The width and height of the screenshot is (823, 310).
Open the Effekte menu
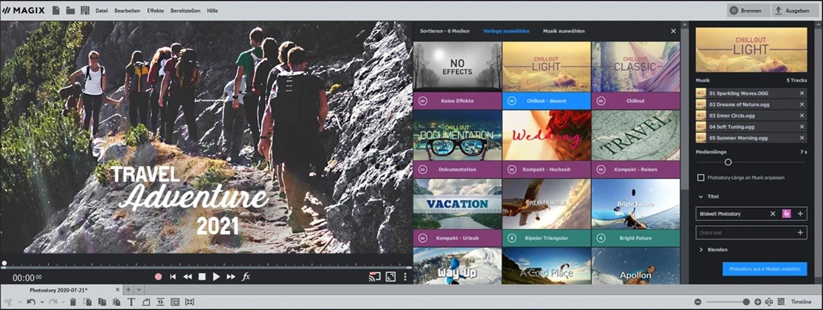coord(156,11)
